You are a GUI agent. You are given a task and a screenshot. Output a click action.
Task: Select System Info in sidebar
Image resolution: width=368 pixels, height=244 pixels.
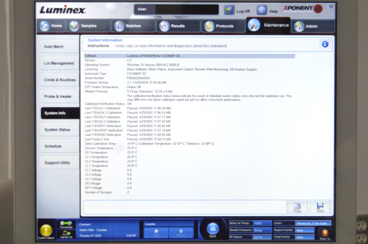(x=60, y=113)
